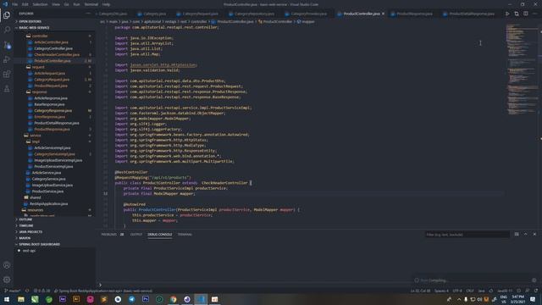Screen dimensions: 542x305
Task: Open the Extensions view
Action: pyautogui.click(x=7, y=74)
